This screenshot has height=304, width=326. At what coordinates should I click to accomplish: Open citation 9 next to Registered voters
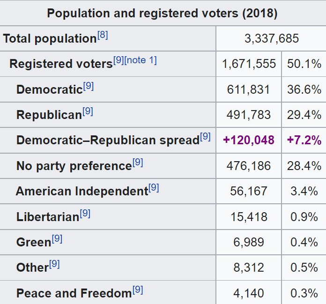pyautogui.click(x=119, y=60)
